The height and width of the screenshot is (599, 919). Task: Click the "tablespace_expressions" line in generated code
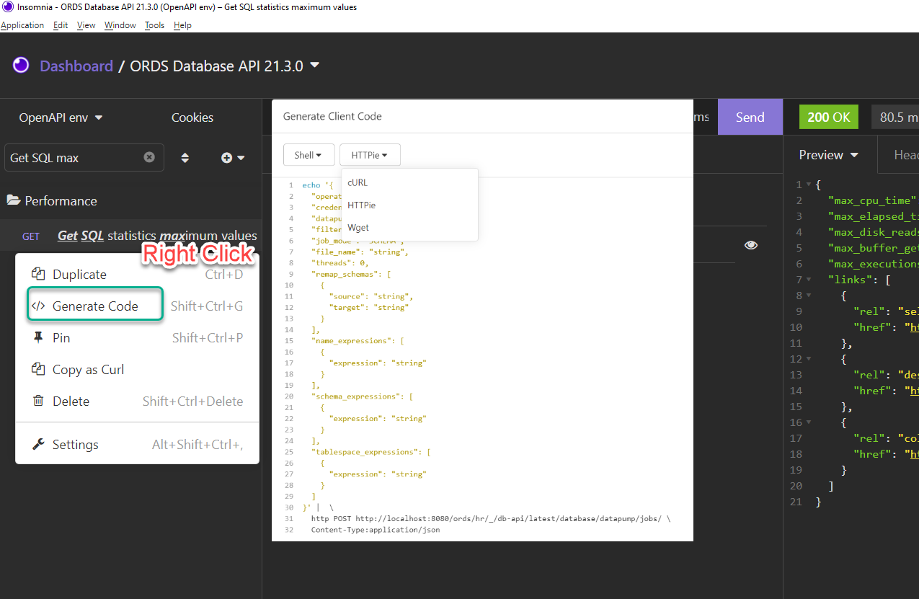click(x=370, y=452)
